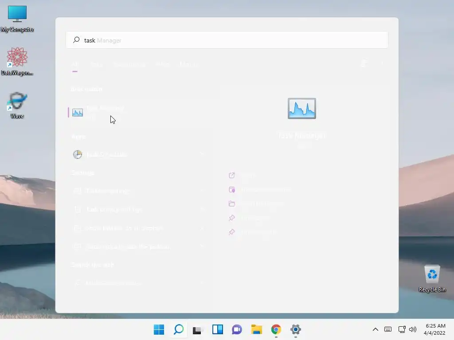Click the network status tray icon

[402, 329]
